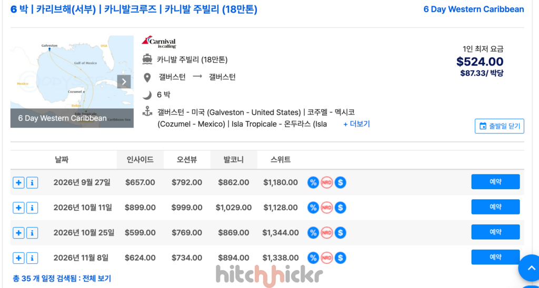Close departure dates with 출발일 닫기 button
Viewport: 539px width, 288px height.
click(500, 126)
